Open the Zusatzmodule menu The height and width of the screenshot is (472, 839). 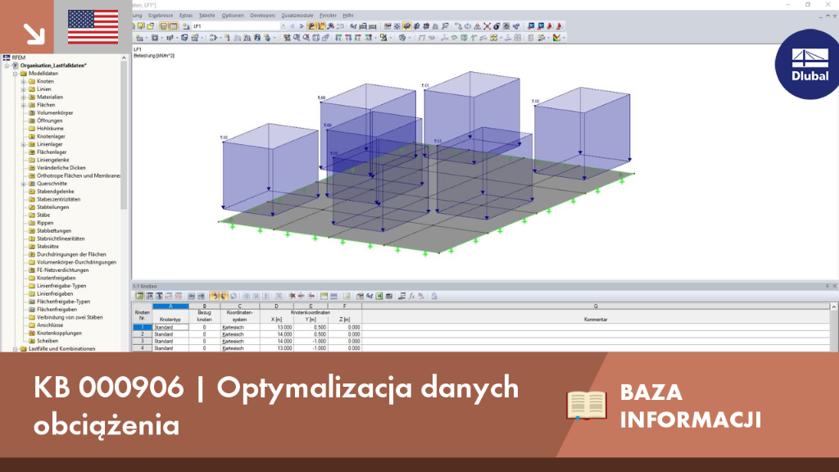[297, 16]
